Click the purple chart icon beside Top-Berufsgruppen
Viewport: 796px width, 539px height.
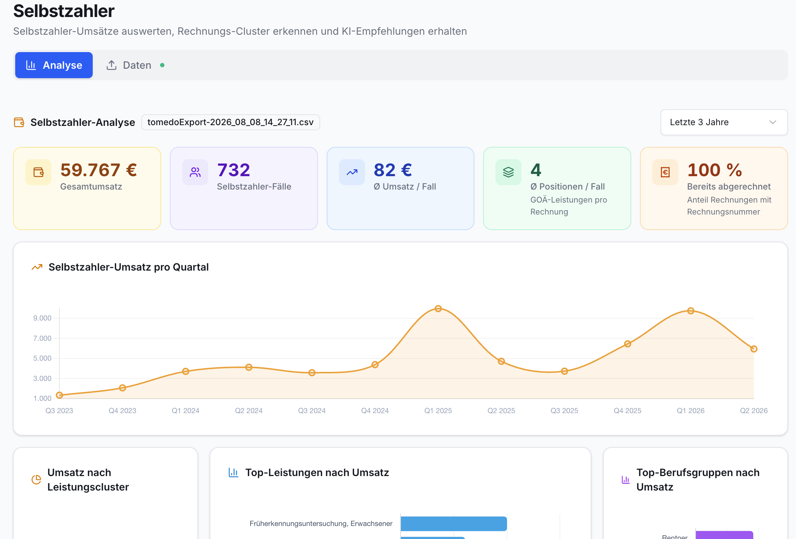[626, 480]
